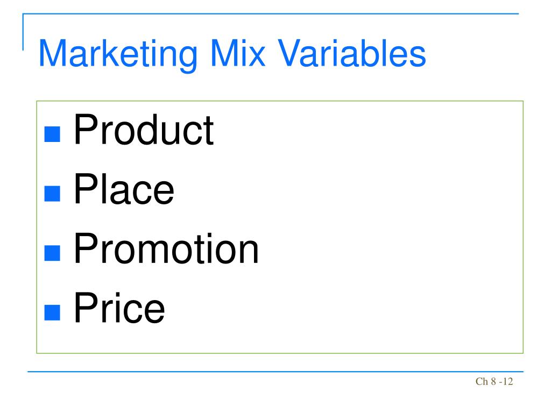Click the 'Ch 8 -12' footer text
This screenshot has width=551, height=413.
coord(494,381)
